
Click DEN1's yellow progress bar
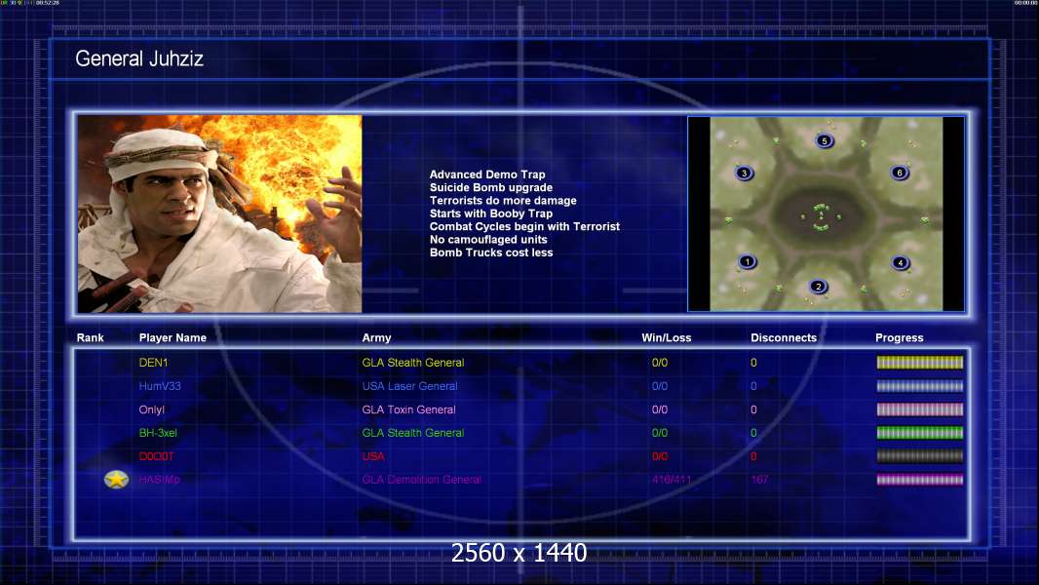tap(920, 363)
